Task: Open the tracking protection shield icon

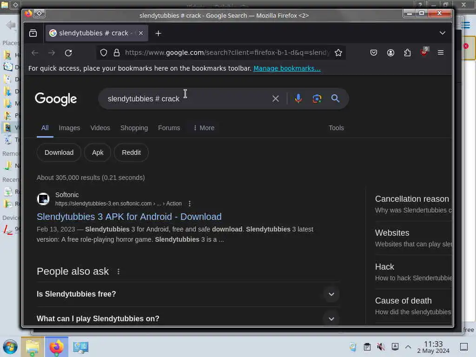Action: 104,53
